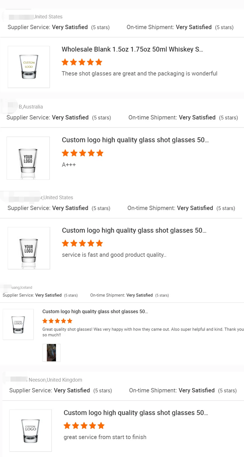Click the CUSTOM LOGO shot glass product image at top
Image resolution: width=244 pixels, height=457 pixels.
pyautogui.click(x=29, y=67)
